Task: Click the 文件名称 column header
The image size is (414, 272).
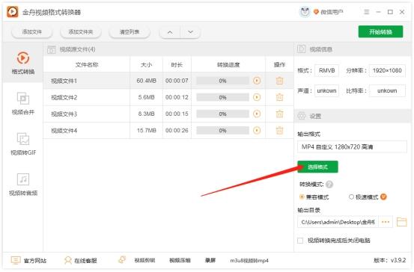Action: (87, 64)
